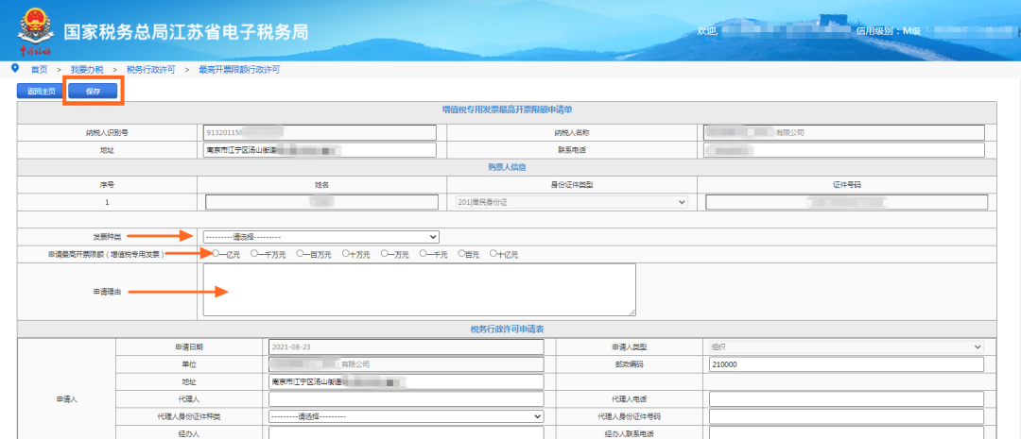
Task: Open the 代理人身份证件种类 dropdown
Action: (x=407, y=416)
